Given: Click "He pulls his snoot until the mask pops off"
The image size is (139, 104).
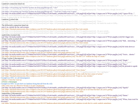Looking at the screenshot, I should coord(69,16).
